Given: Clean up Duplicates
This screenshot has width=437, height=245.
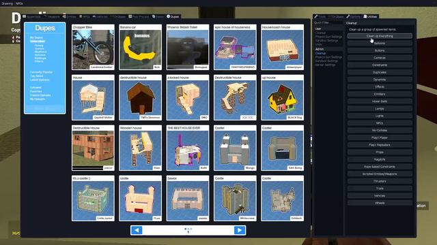Looking at the screenshot, I should [380, 72].
